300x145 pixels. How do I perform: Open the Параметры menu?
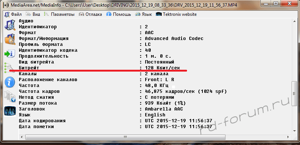[x=59, y=14]
